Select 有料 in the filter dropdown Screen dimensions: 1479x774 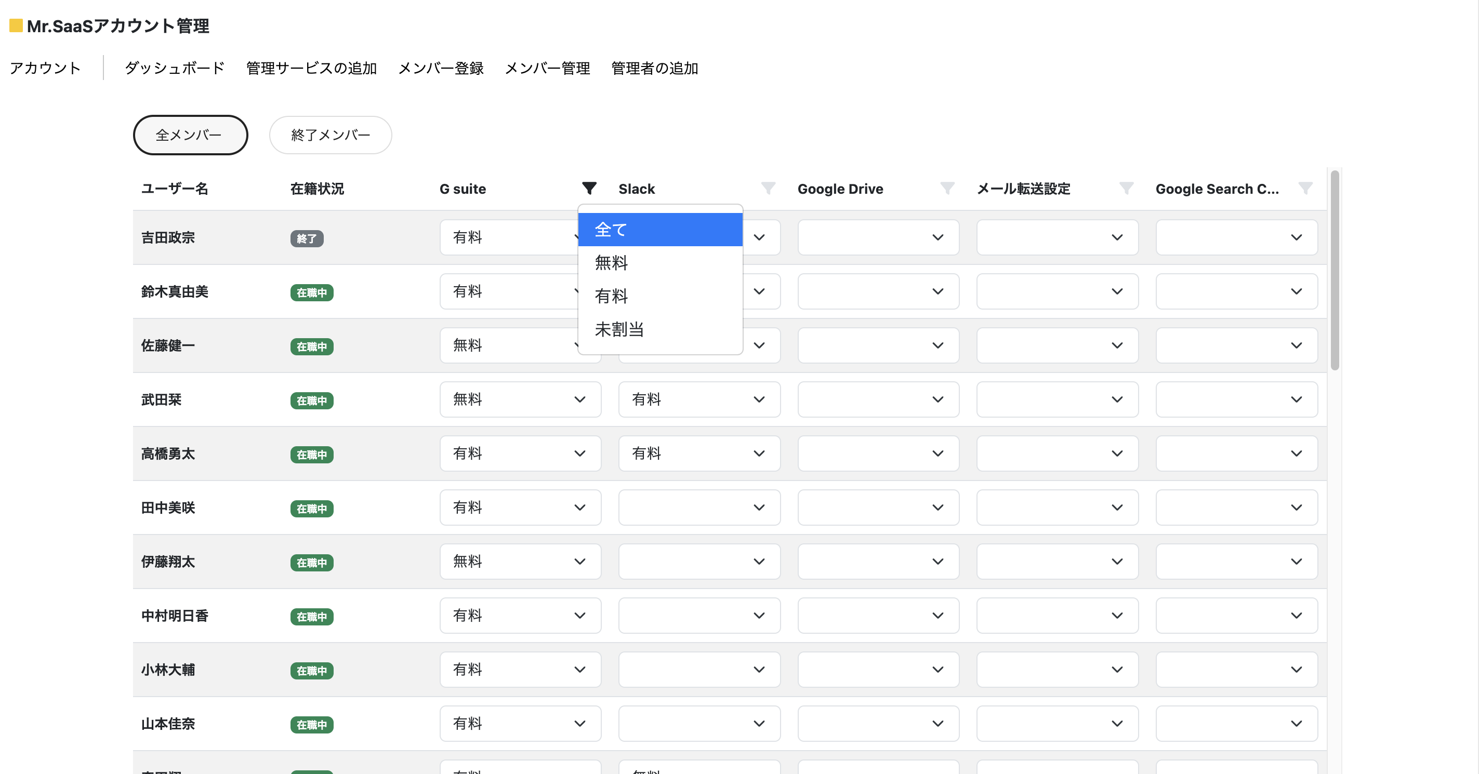tap(661, 296)
